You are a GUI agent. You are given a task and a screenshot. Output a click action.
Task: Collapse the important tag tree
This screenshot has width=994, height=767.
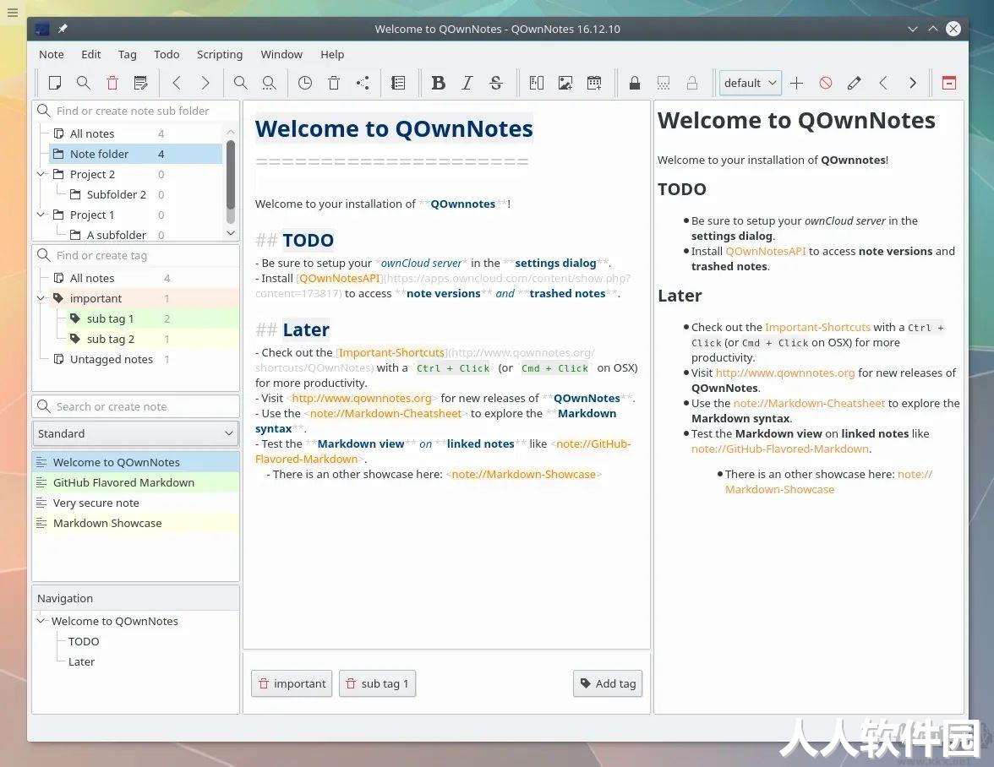pos(41,298)
